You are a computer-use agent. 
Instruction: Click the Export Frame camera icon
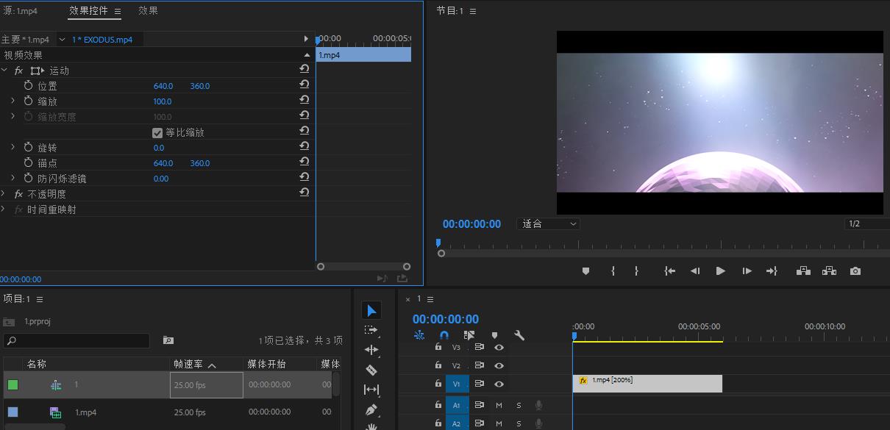coord(855,271)
